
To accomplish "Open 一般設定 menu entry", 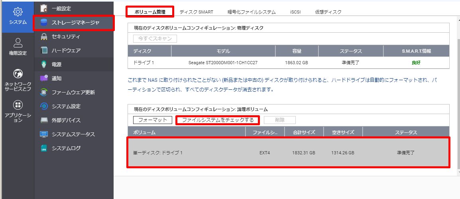I will pos(74,8).
